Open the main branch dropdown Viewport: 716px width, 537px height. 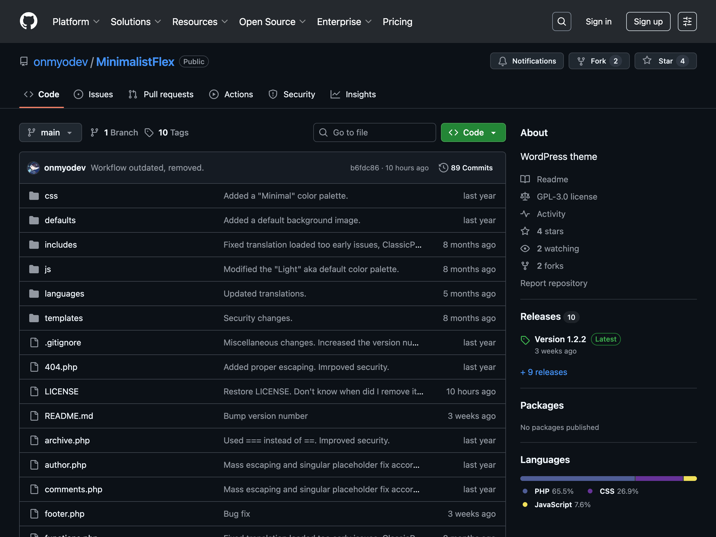pos(50,132)
